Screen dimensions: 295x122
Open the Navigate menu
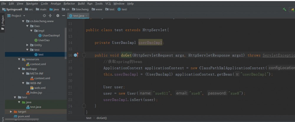[32, 4]
